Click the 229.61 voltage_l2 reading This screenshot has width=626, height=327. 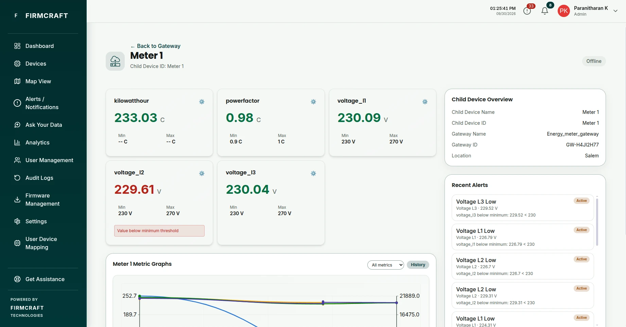134,189
